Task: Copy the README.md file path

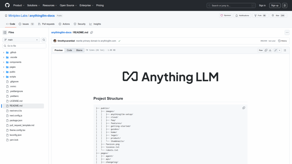Action: (92, 32)
